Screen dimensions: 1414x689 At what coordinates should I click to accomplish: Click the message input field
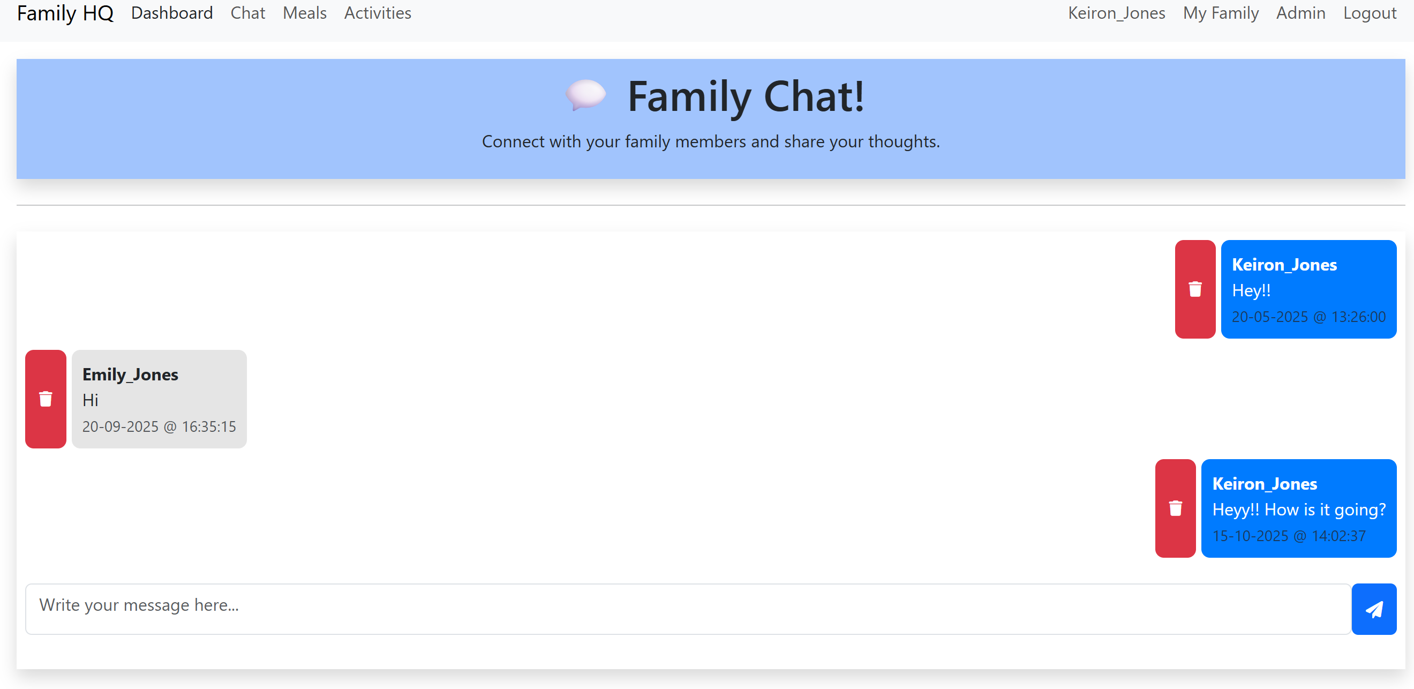[x=659, y=608]
